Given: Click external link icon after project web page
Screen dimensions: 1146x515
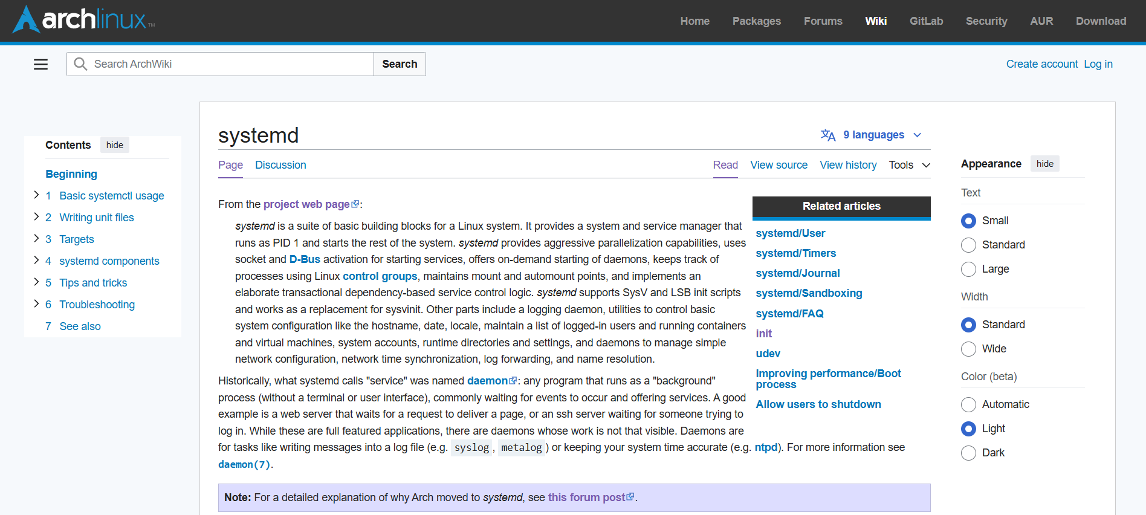Looking at the screenshot, I should point(355,204).
